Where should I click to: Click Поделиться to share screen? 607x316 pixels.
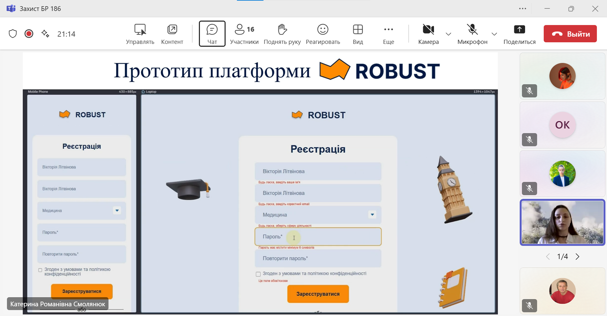(x=519, y=34)
